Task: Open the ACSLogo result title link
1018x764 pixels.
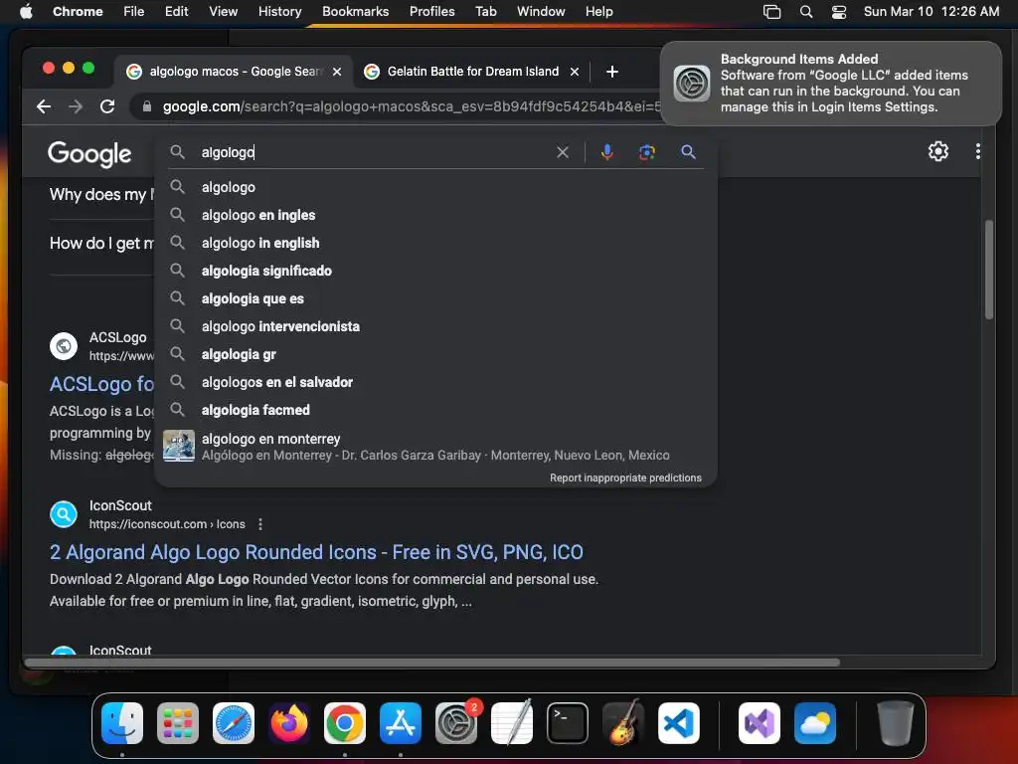Action: point(101,384)
